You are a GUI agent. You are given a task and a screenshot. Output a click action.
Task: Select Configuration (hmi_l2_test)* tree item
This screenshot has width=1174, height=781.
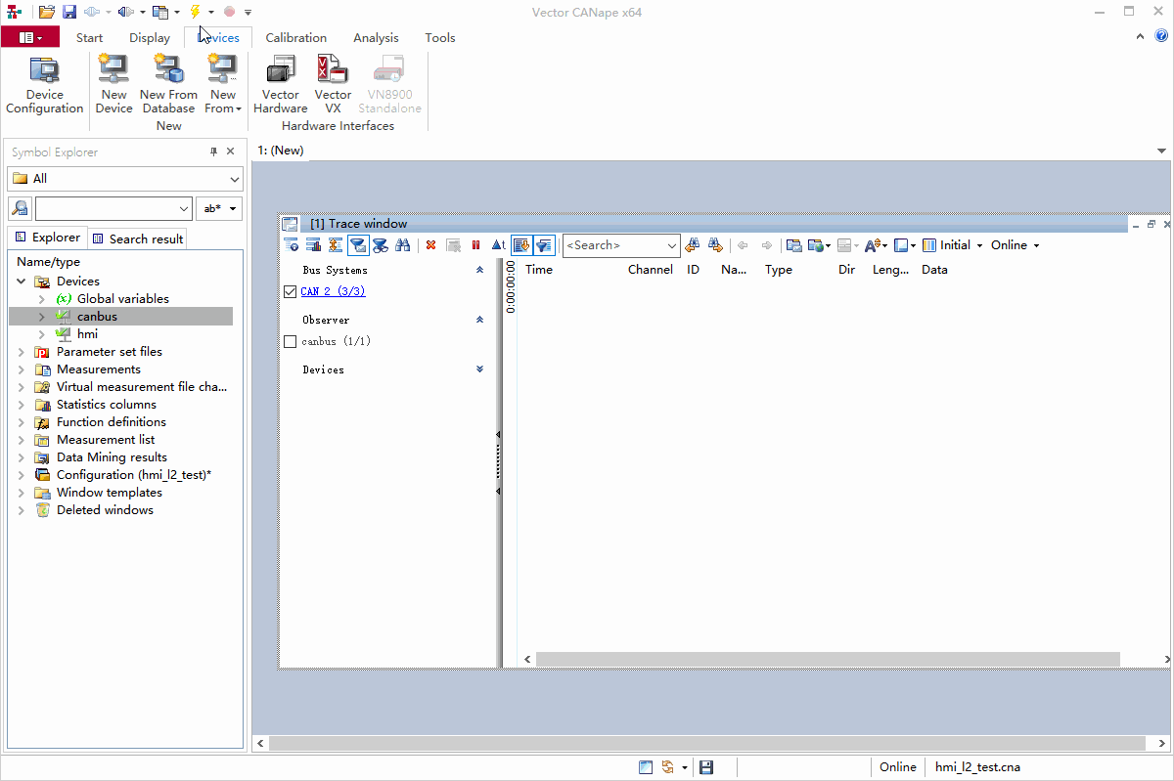134,475
